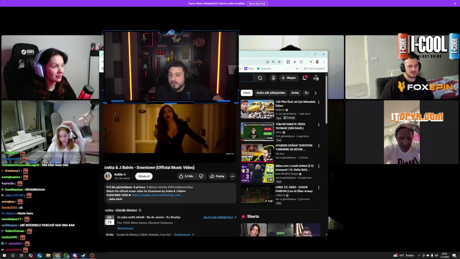Image resolution: width=460 pixels, height=259 pixels.
Task: Open Tüm Yer İşaretleri folder
Action: pos(314,68)
